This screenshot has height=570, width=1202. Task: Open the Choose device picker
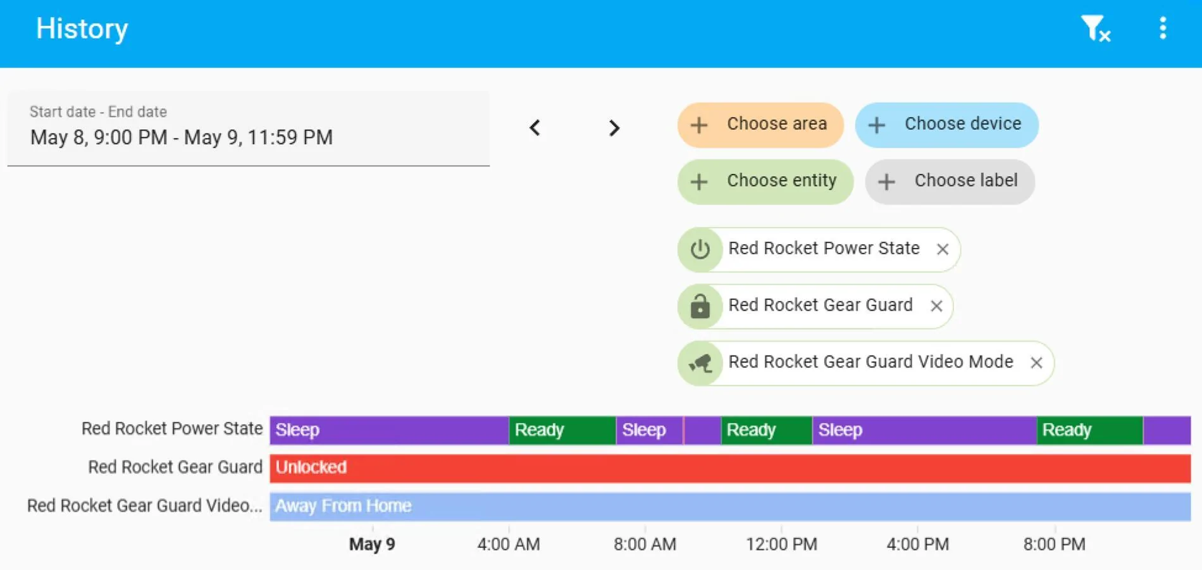tap(946, 125)
